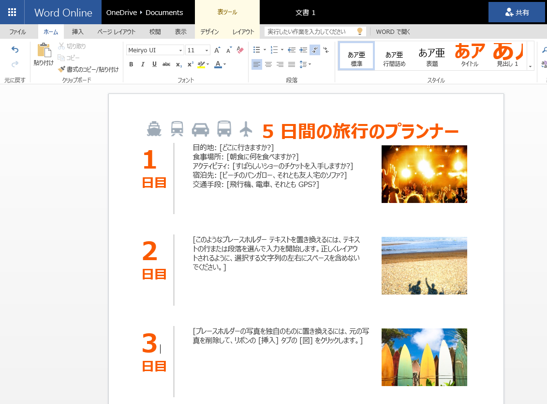
Task: Click the airplane icon in document header
Action: [246, 128]
